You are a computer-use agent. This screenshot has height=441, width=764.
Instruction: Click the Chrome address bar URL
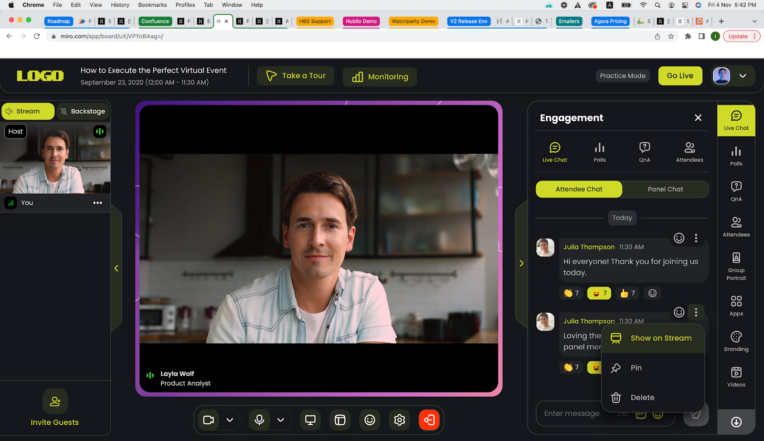click(112, 36)
